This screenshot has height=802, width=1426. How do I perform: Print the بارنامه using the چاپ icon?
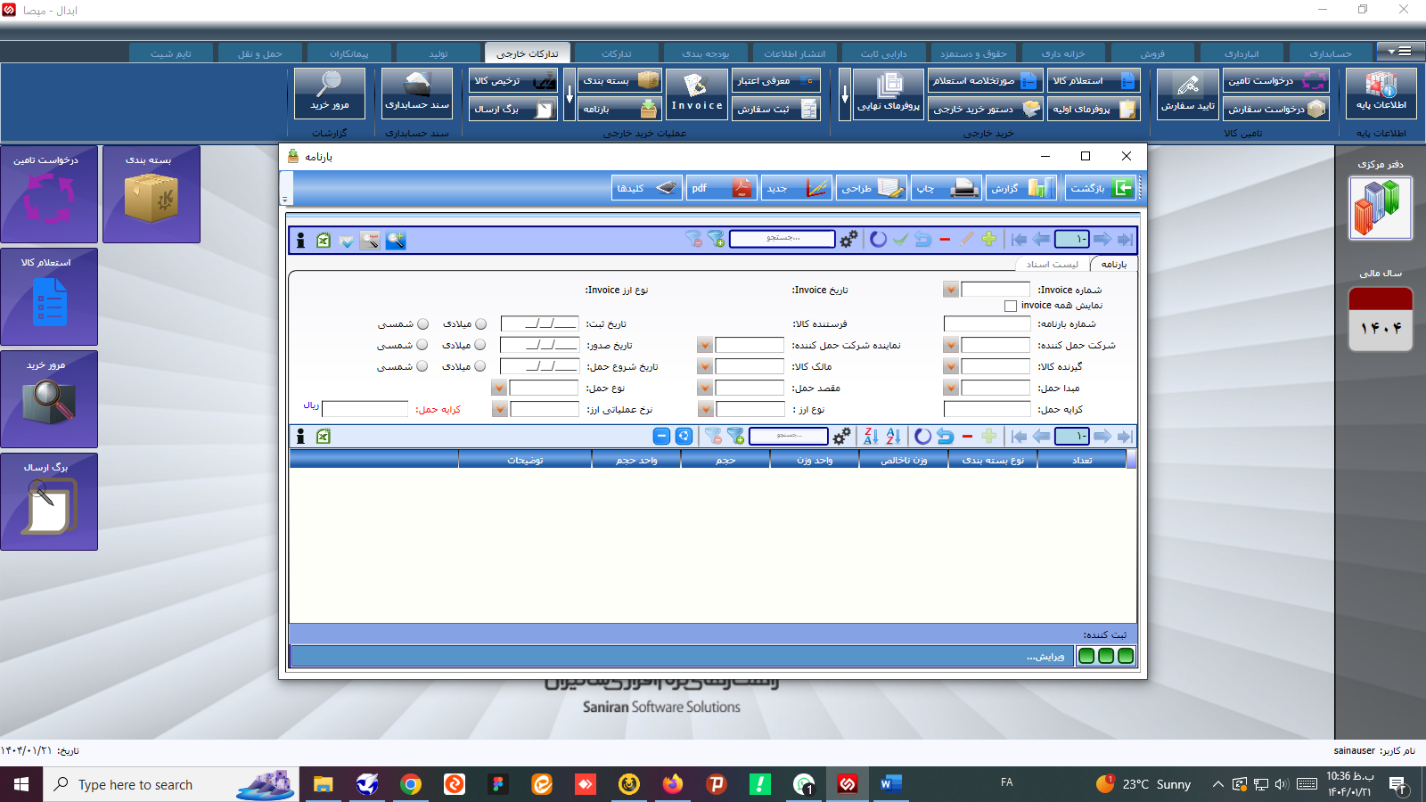pos(946,187)
